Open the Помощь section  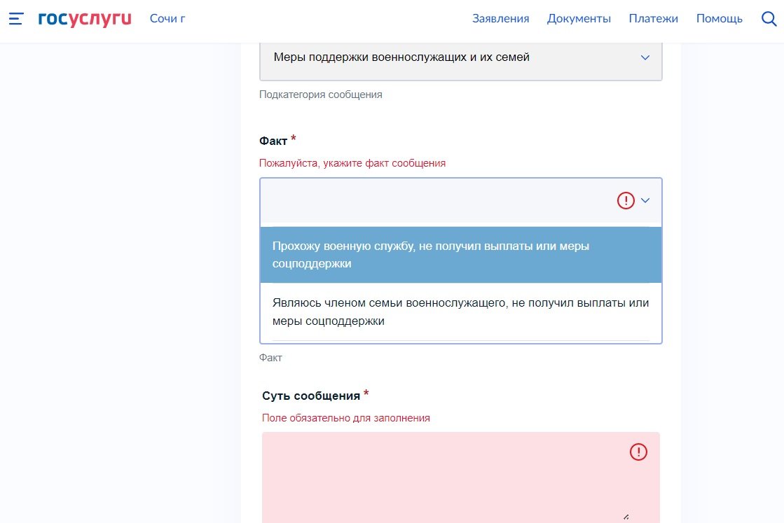(719, 19)
